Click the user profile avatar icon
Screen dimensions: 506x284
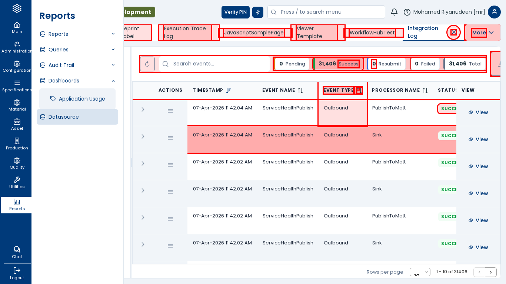[x=494, y=12]
